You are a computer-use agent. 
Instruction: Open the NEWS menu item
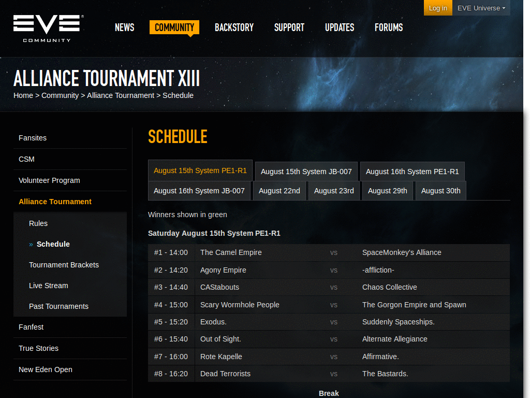click(124, 27)
